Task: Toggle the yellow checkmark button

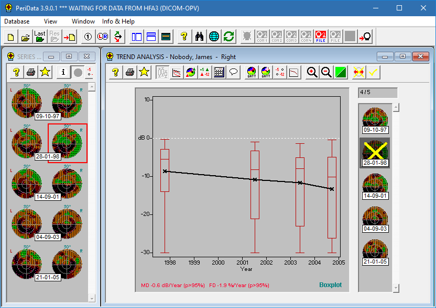Action: coord(373,73)
